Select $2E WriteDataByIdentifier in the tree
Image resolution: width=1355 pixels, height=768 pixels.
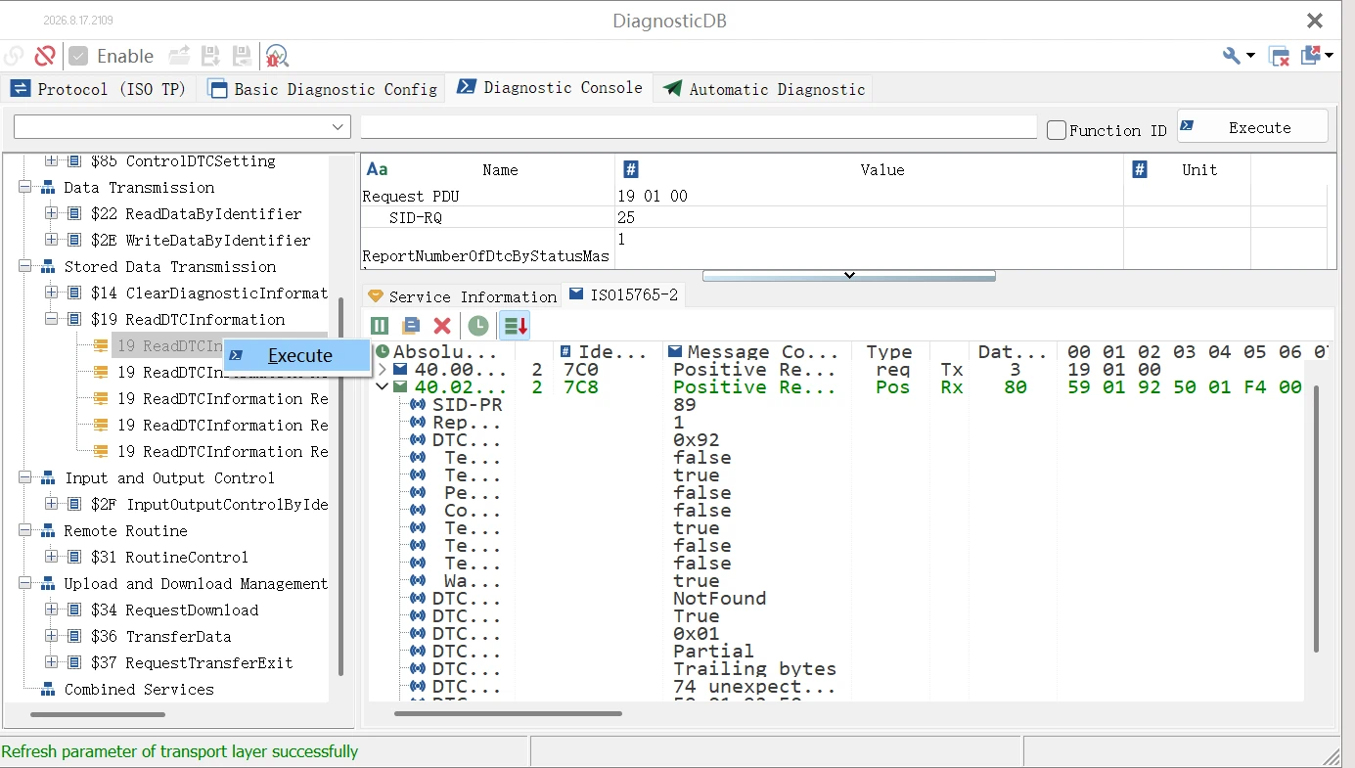click(x=201, y=240)
